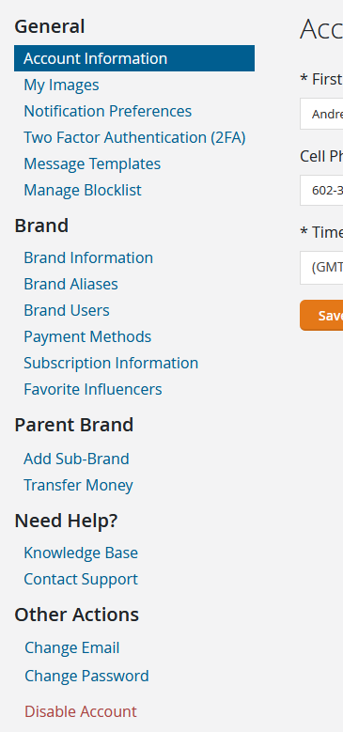Open Account Information in sidebar
This screenshot has height=732, width=343.
pyautogui.click(x=134, y=58)
